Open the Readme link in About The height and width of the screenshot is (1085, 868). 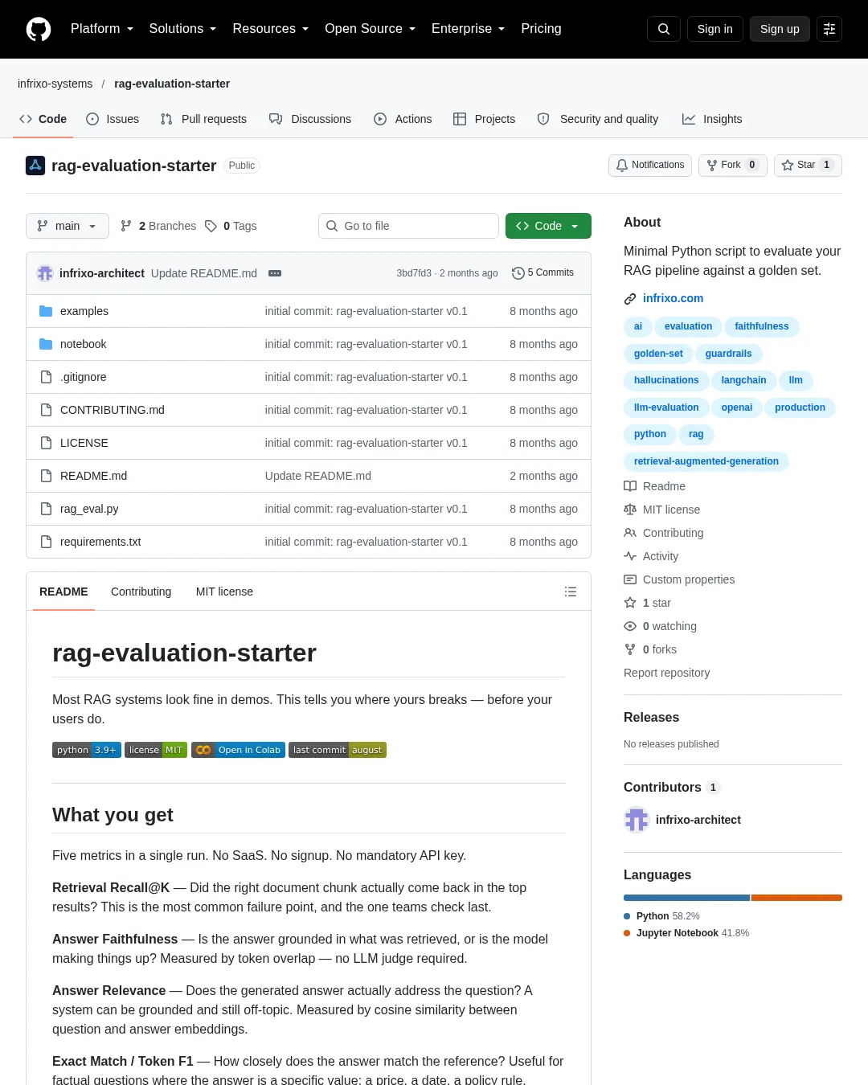[655, 486]
